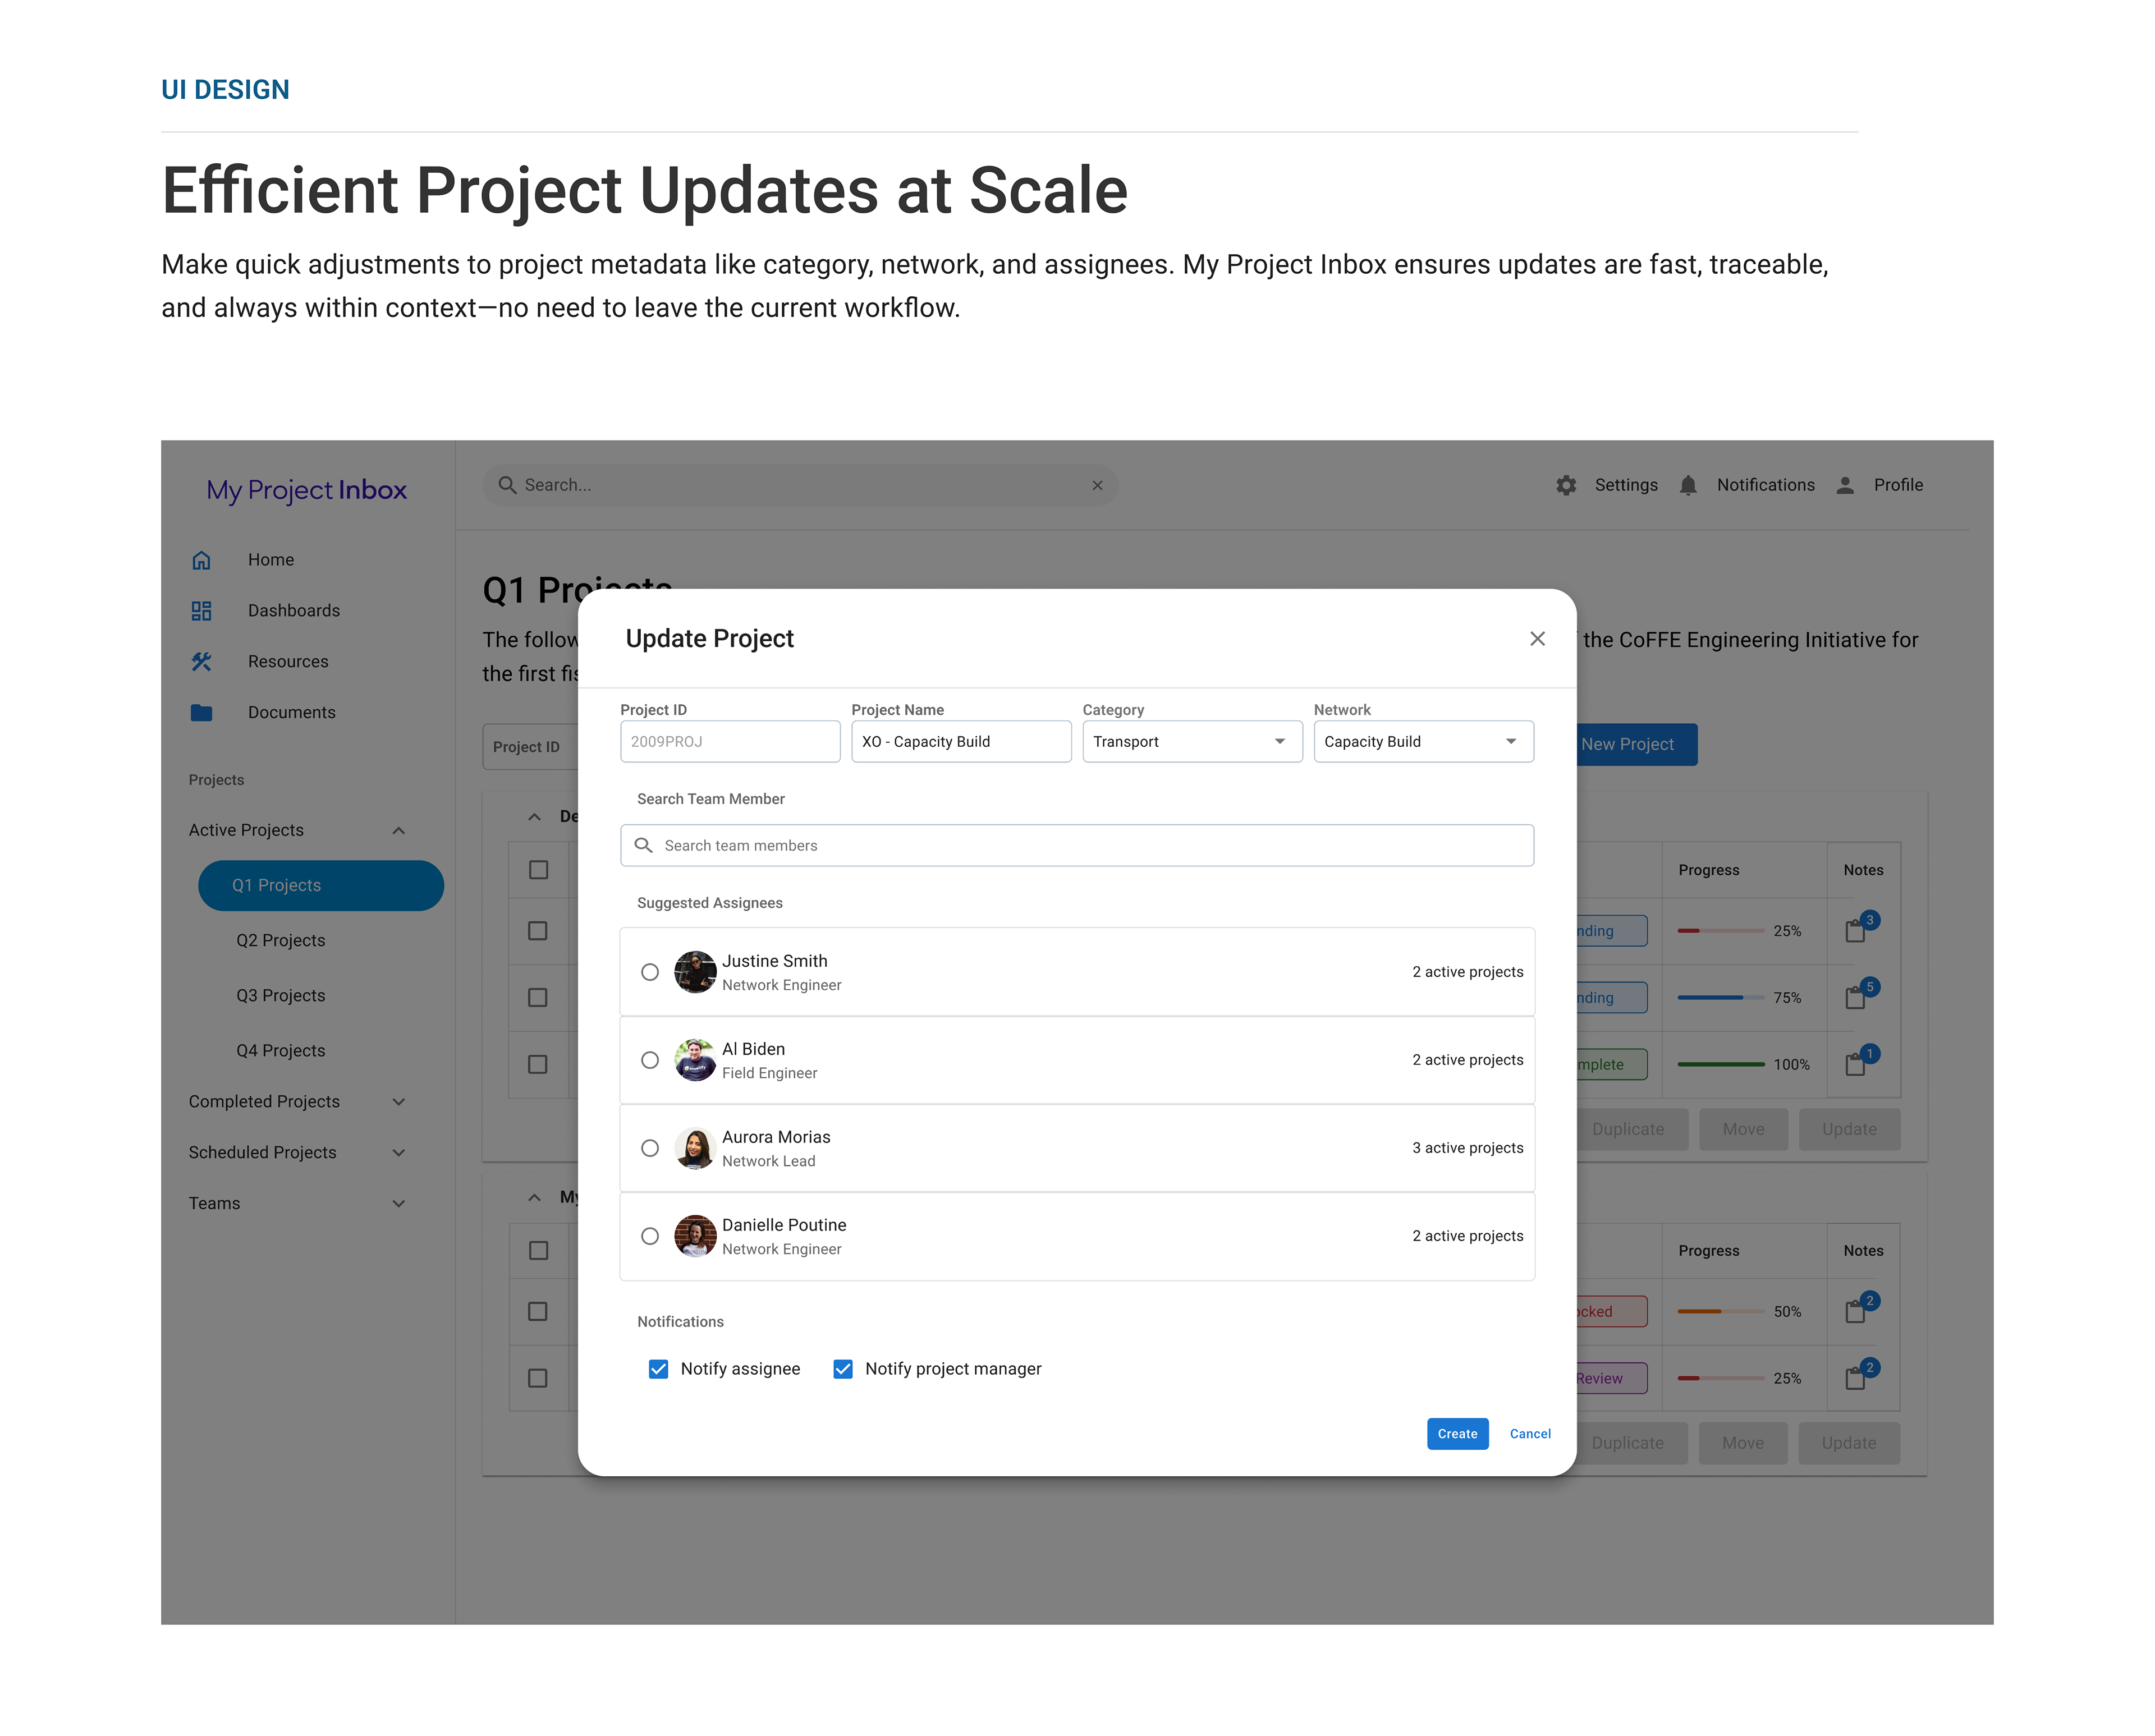
Task: Uncheck Notify assignee checkbox
Action: coord(658,1369)
